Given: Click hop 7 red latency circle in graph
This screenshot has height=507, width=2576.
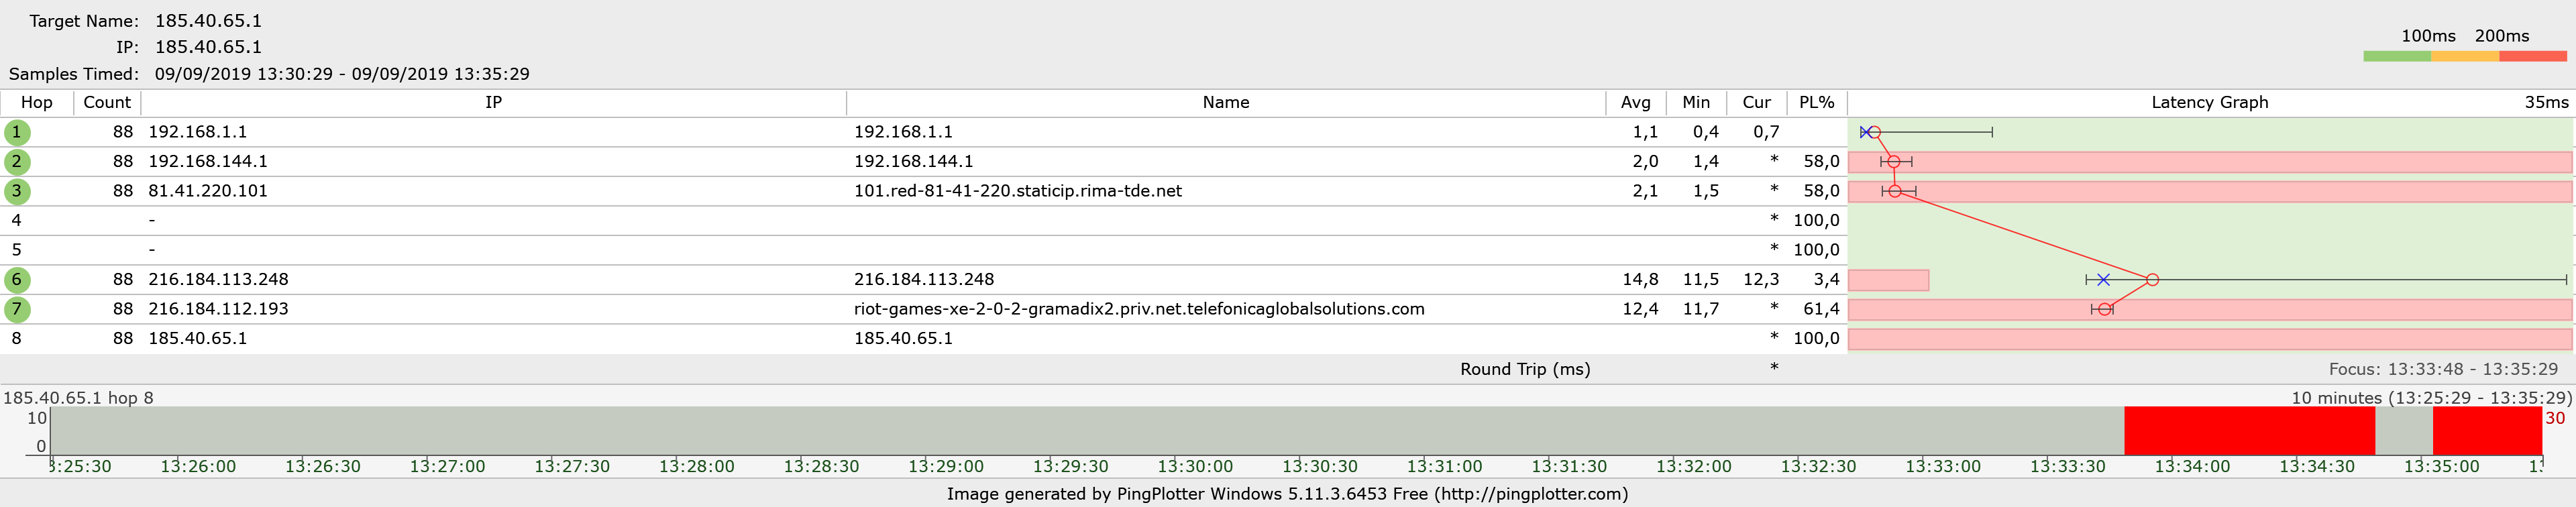Looking at the screenshot, I should (2104, 309).
